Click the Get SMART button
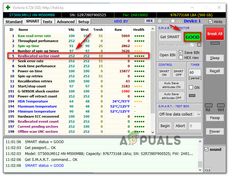229x176 pixels. point(170,37)
